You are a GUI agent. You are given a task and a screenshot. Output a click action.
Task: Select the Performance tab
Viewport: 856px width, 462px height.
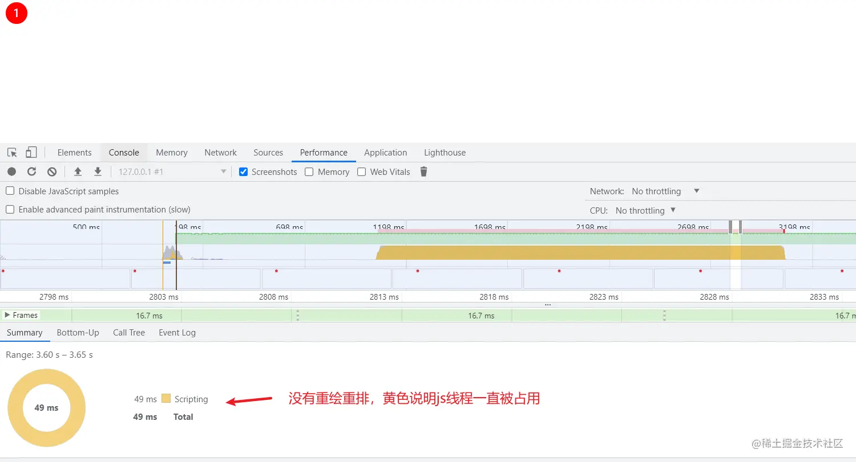324,153
